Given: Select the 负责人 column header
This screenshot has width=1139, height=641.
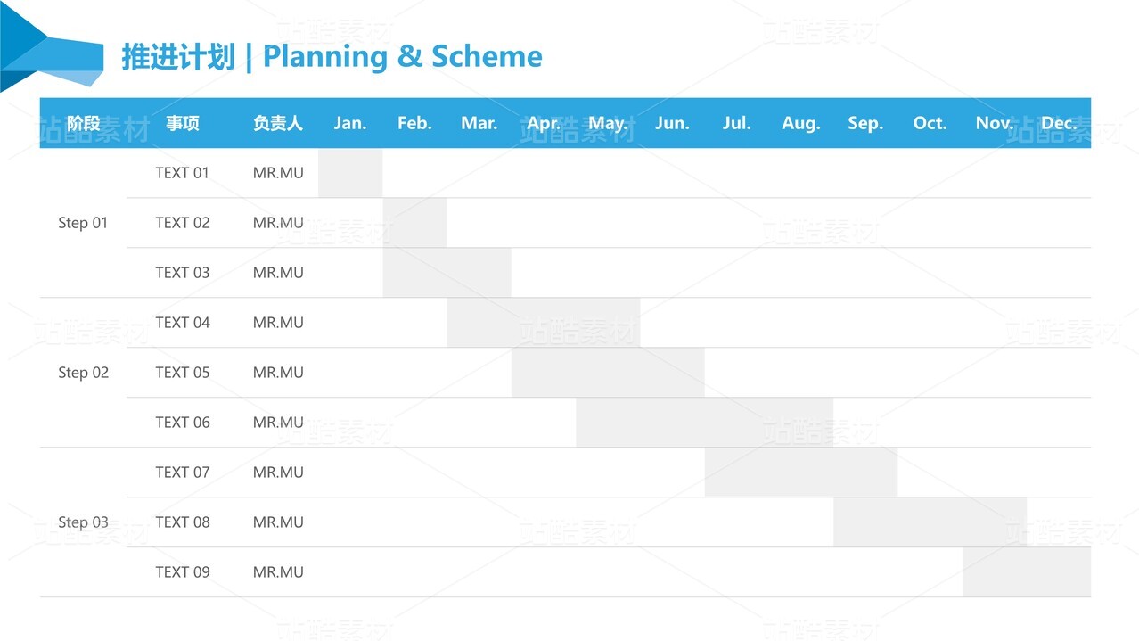Looking at the screenshot, I should click(278, 123).
